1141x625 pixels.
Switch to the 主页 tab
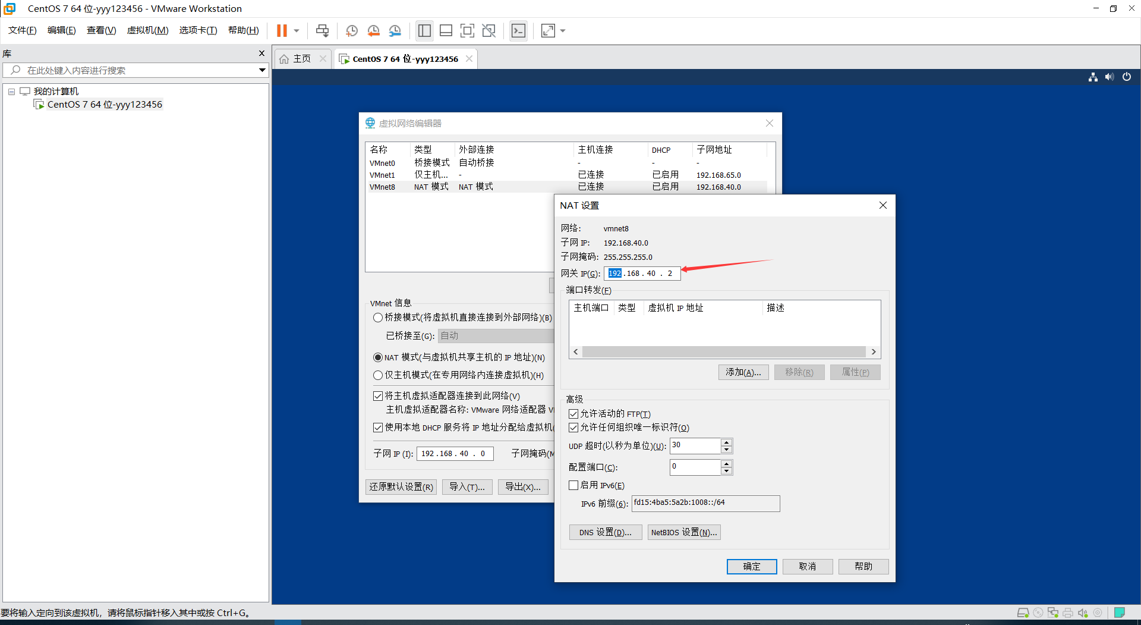(x=302, y=58)
